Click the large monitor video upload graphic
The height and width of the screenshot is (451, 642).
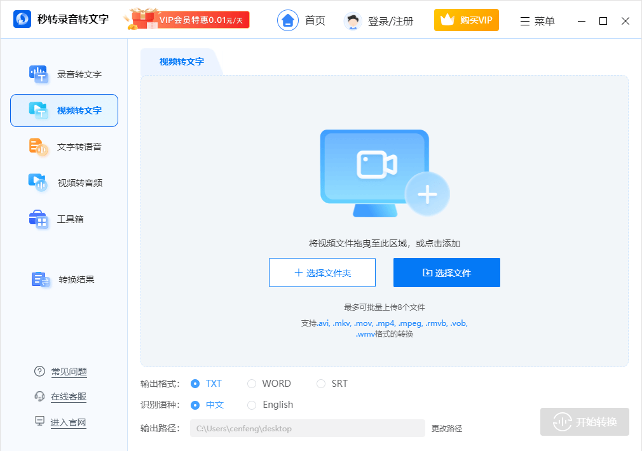point(374,173)
